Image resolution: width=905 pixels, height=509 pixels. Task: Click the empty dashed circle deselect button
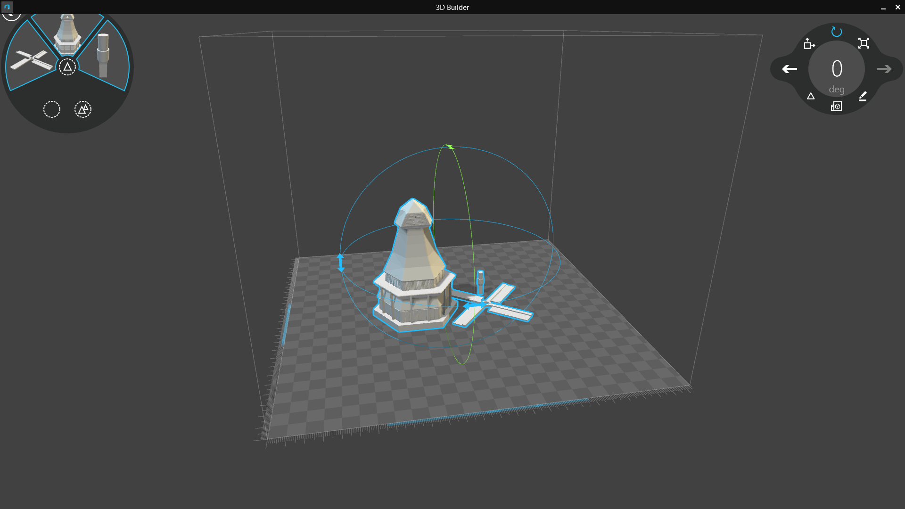(52, 109)
